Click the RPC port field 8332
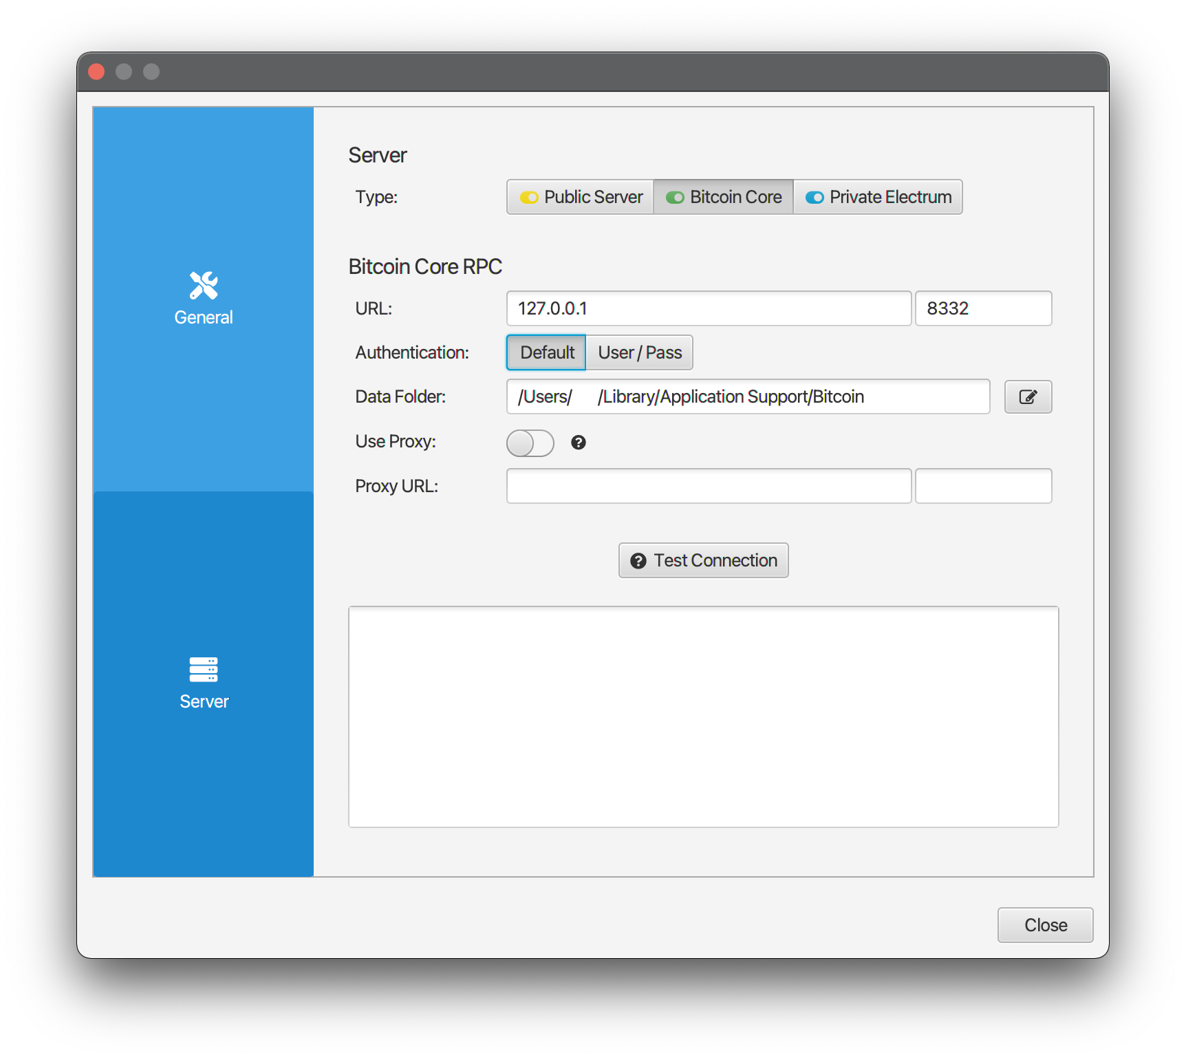Screen dimensions: 1186x1060 983,308
